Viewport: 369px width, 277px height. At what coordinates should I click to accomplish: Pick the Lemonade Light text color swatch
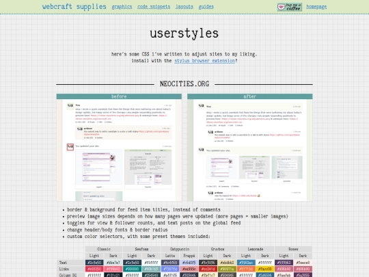coord(246,263)
